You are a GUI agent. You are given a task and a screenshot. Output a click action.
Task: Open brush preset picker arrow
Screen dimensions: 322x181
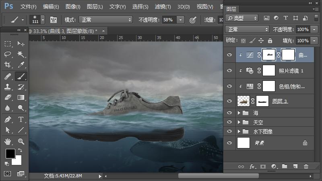click(43, 20)
